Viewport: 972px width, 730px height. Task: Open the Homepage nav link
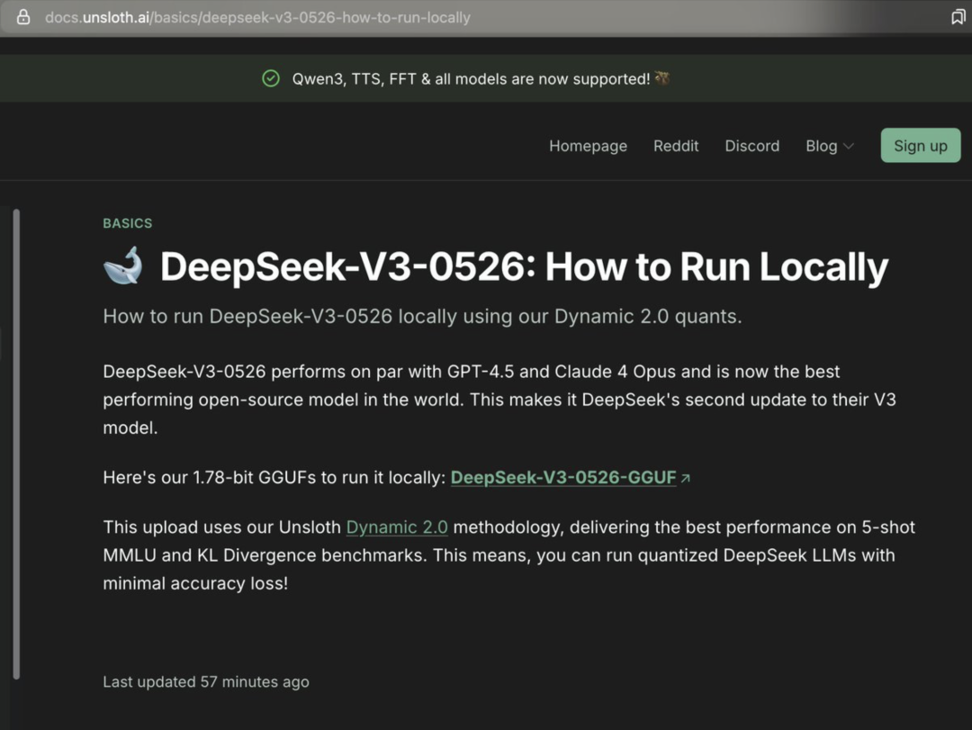[588, 146]
